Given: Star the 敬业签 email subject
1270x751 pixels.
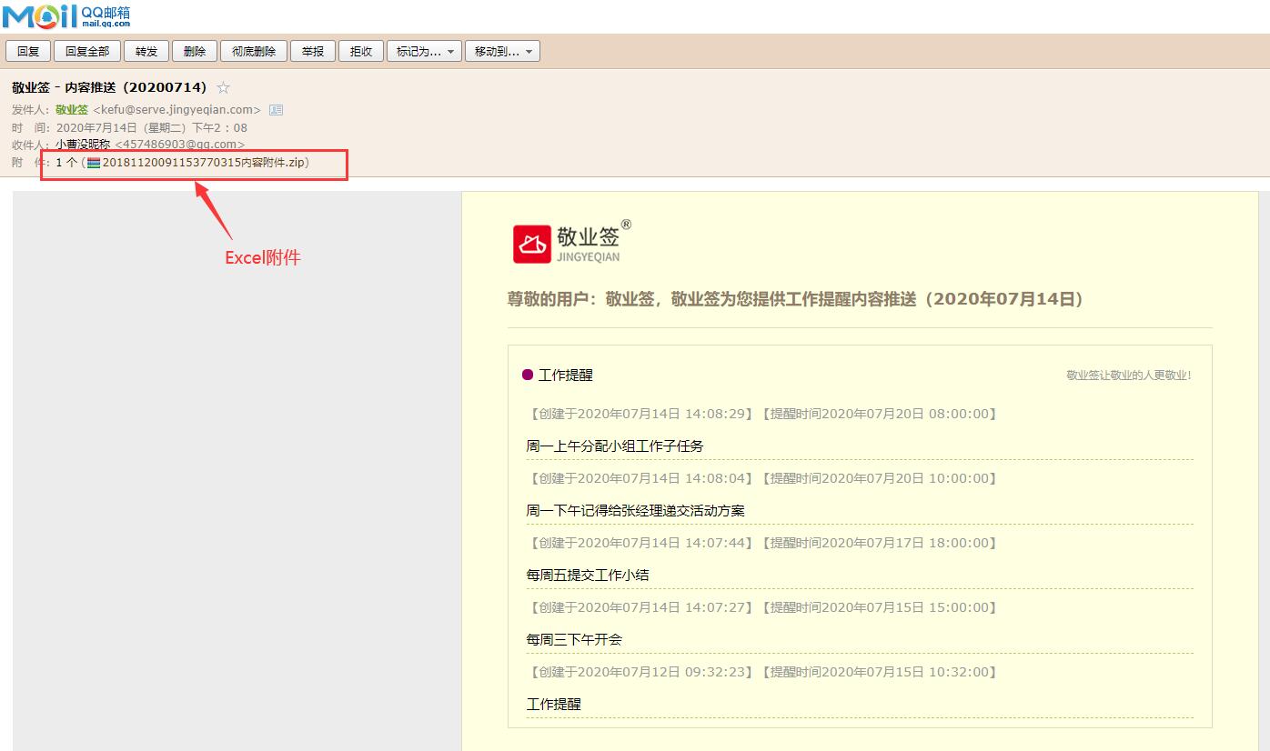Looking at the screenshot, I should coord(223,88).
